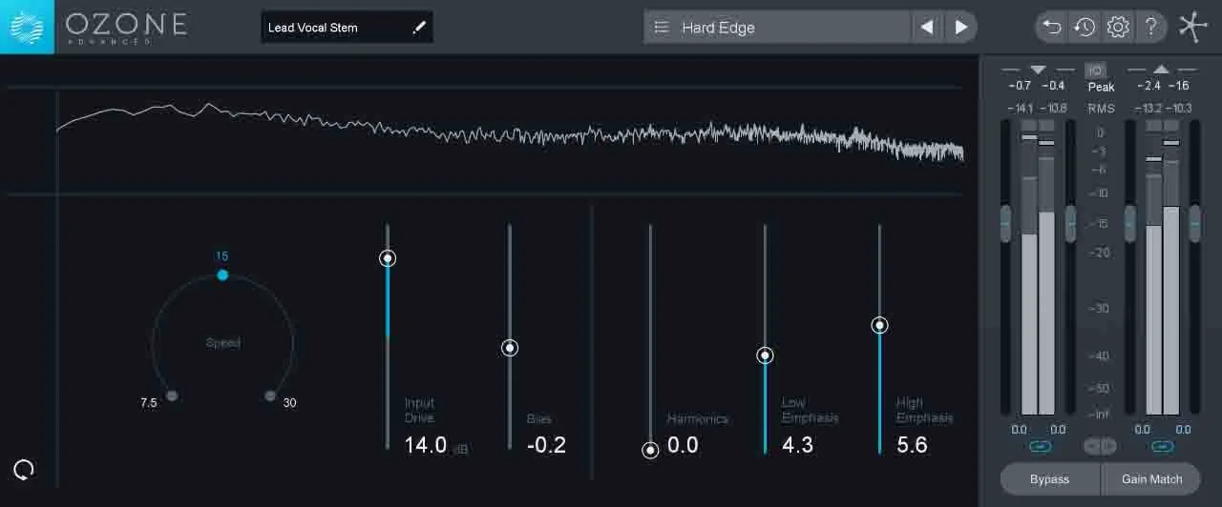Screen dimensions: 1222x507
Task: Click the output peak reading -2.4
Action: (x=1149, y=86)
